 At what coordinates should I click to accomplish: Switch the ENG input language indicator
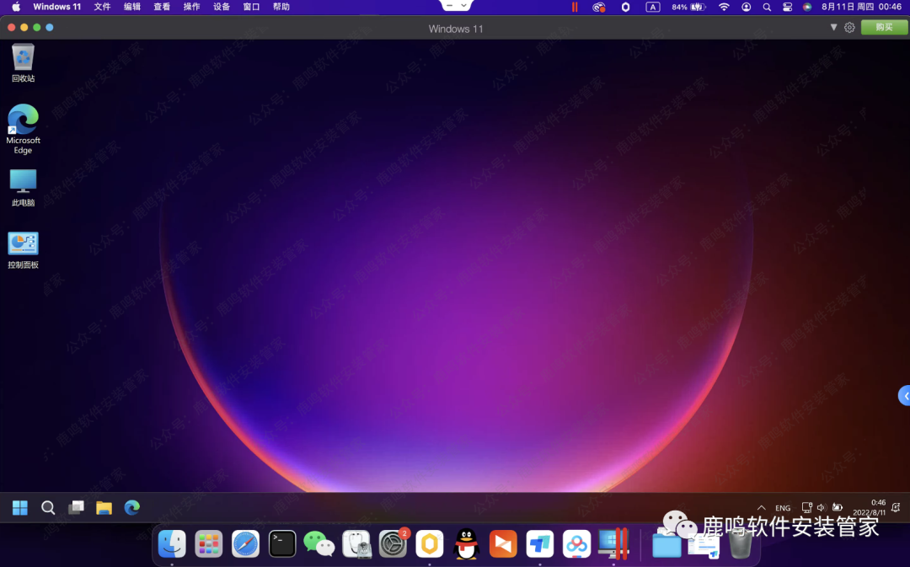783,508
